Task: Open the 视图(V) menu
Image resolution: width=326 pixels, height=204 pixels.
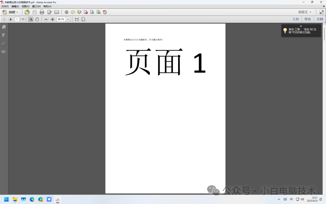Action: pyautogui.click(x=25, y=6)
